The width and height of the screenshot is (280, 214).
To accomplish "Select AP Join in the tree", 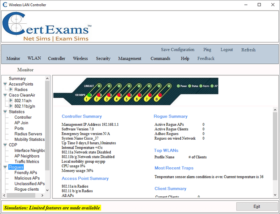I will pyautogui.click(x=21, y=123).
